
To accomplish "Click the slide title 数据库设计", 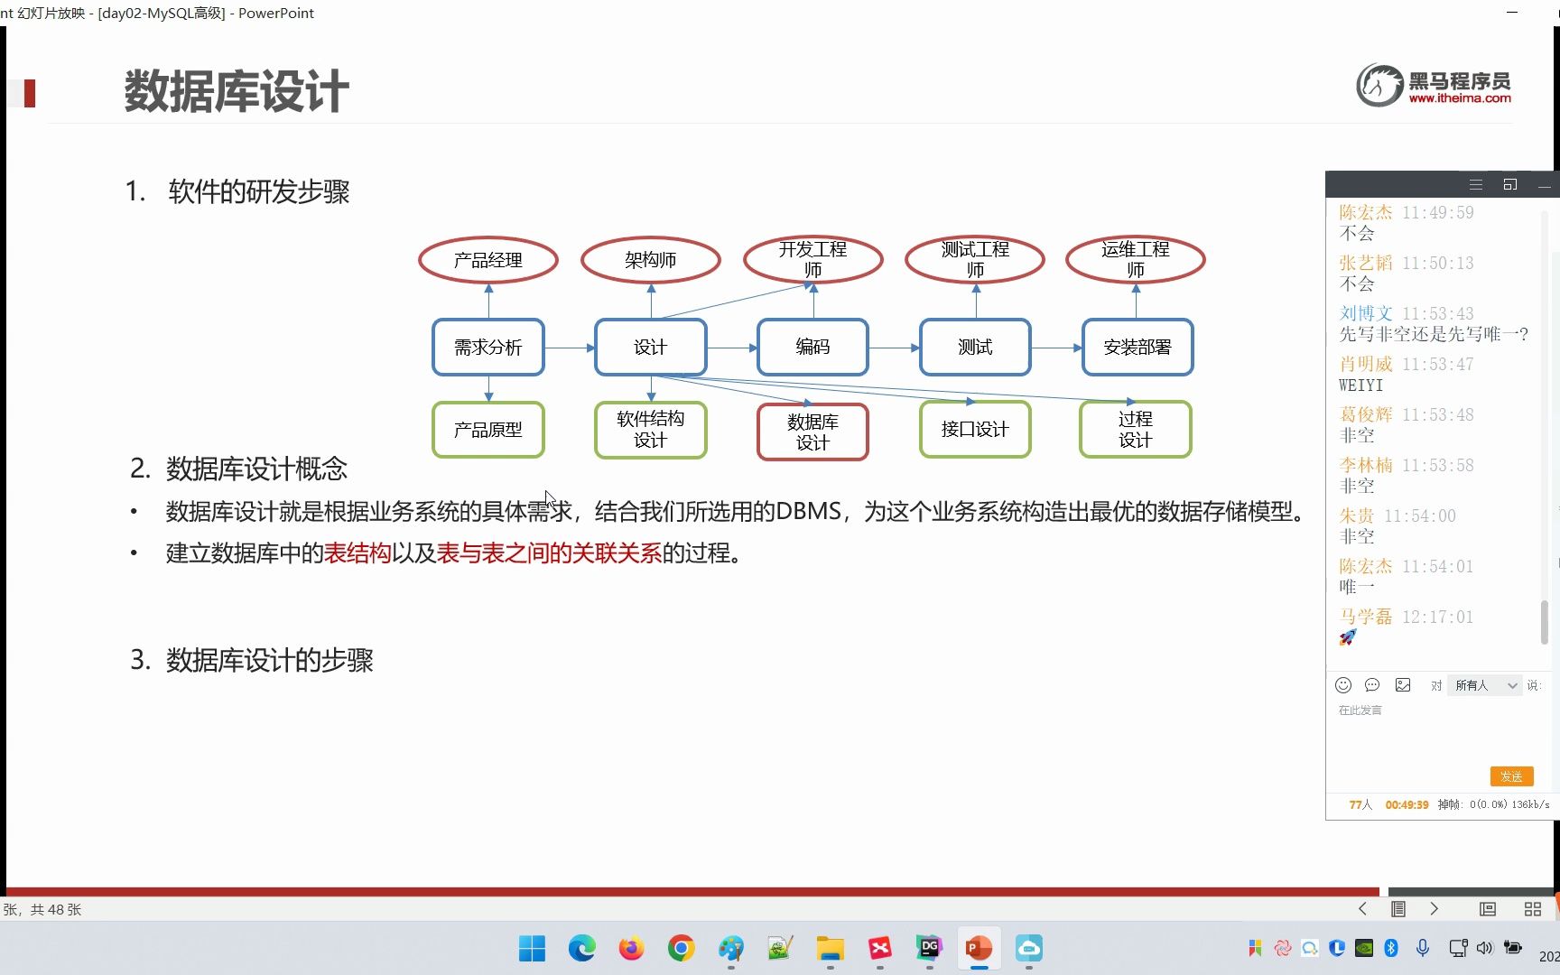I will coord(237,91).
